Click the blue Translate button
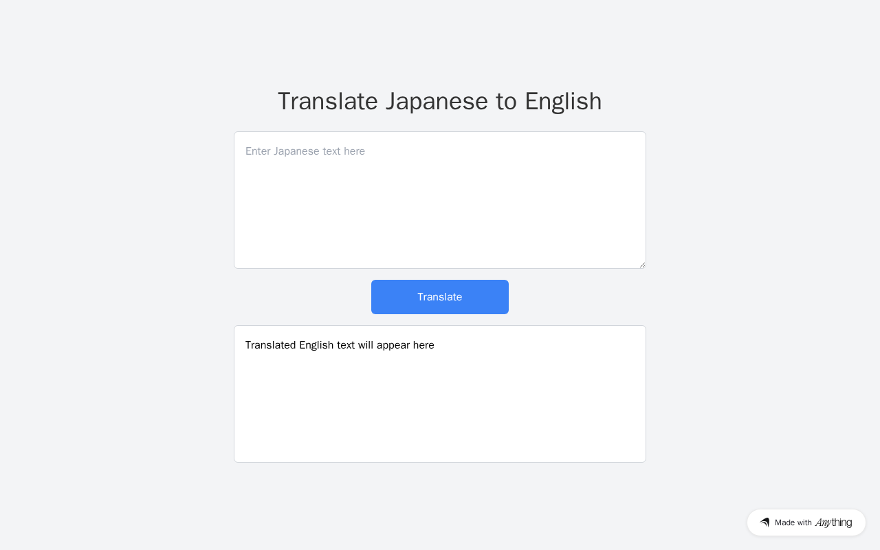The width and height of the screenshot is (880, 550). pos(440,297)
